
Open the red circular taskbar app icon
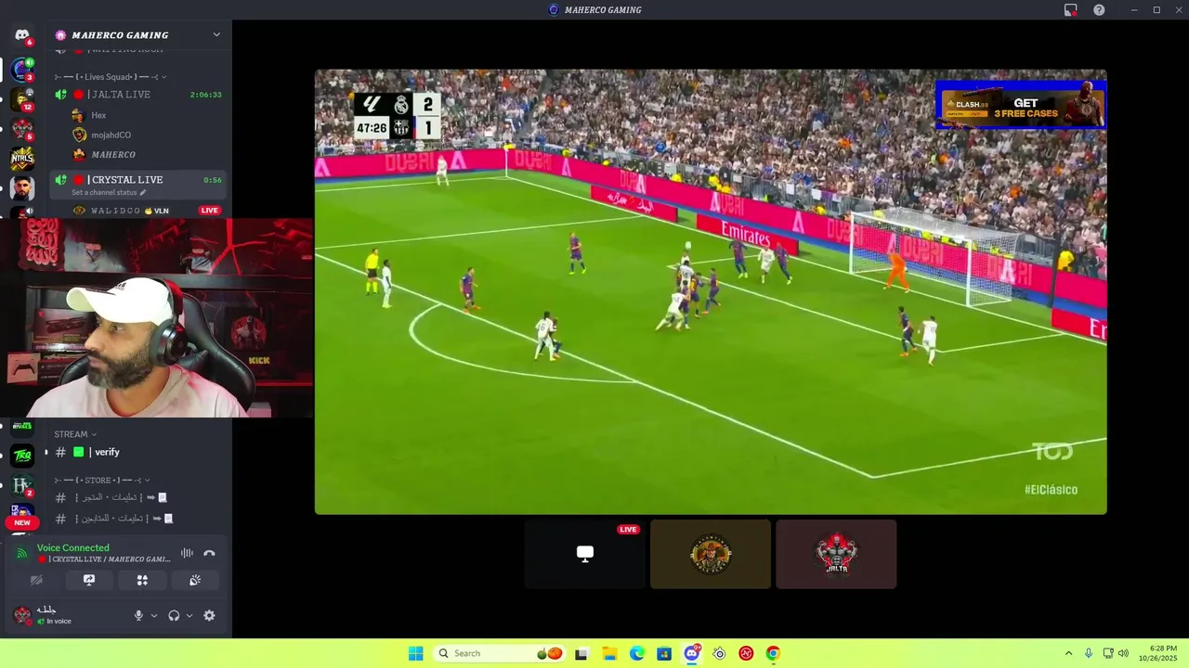coord(746,653)
